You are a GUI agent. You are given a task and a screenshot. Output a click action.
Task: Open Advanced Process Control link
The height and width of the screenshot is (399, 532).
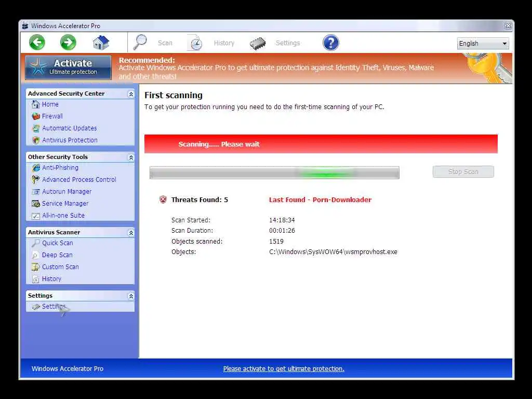tap(79, 179)
